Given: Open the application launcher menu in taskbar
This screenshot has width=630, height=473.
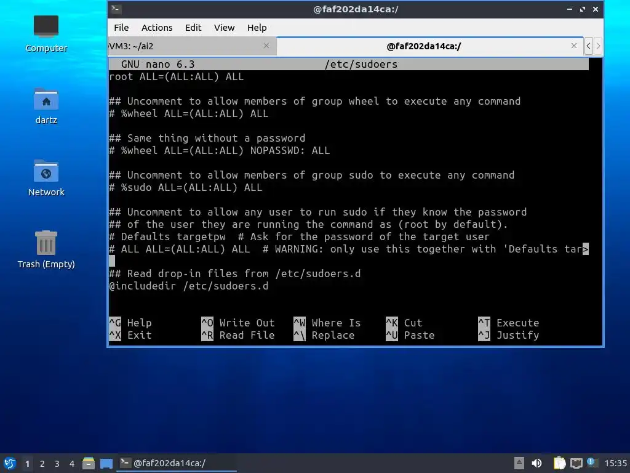Looking at the screenshot, I should pyautogui.click(x=10, y=463).
